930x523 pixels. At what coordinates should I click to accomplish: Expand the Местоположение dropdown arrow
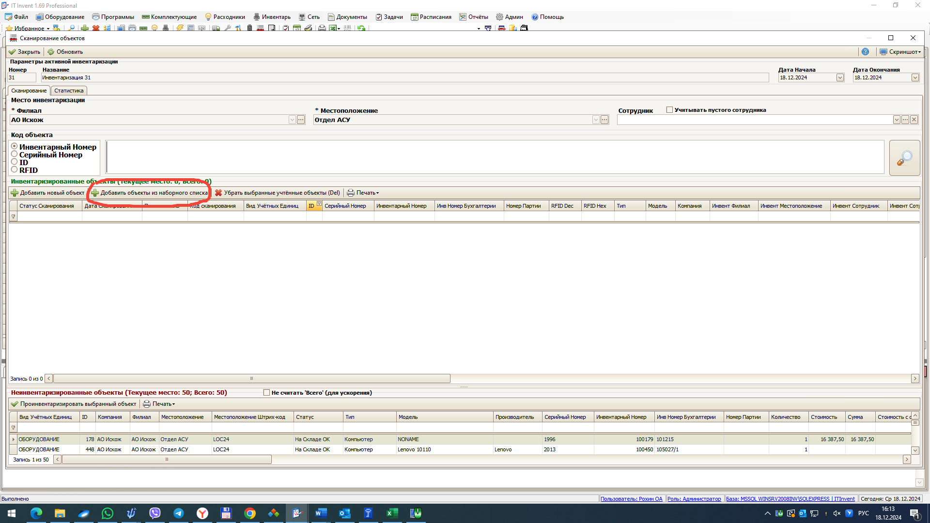tap(596, 120)
